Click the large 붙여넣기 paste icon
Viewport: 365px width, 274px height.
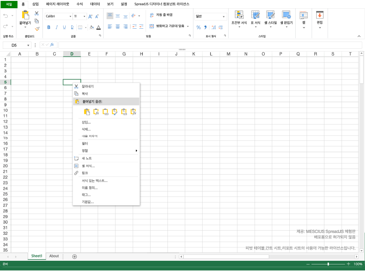25,15
